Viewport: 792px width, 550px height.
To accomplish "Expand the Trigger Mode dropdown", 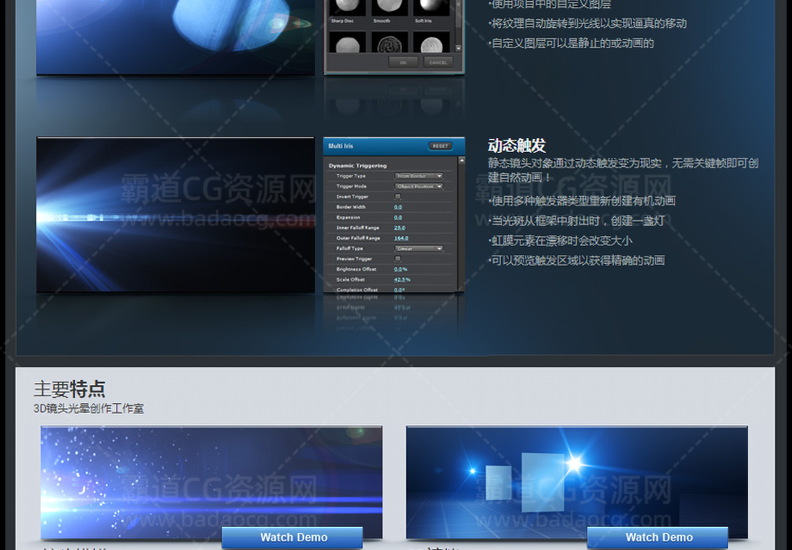I will [x=420, y=186].
